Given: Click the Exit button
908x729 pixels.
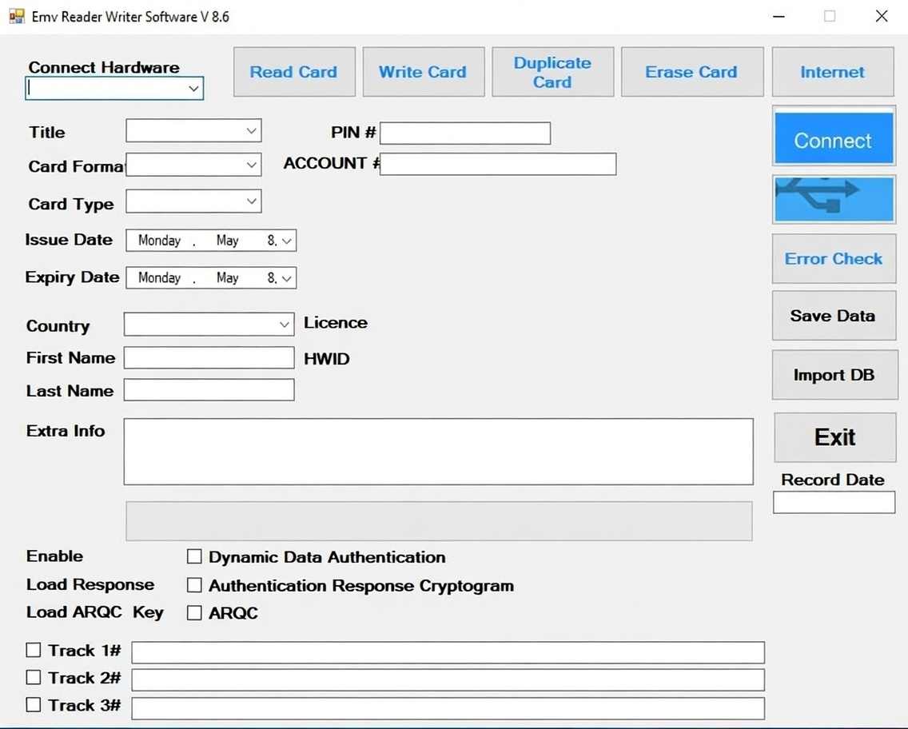Looking at the screenshot, I should click(x=834, y=437).
